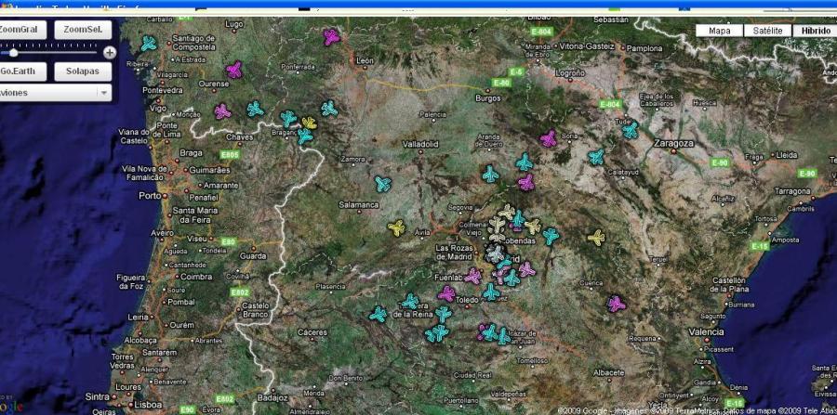Select the yellow airplane near Ávila
Viewport: 837px width, 415px height.
coord(397,227)
